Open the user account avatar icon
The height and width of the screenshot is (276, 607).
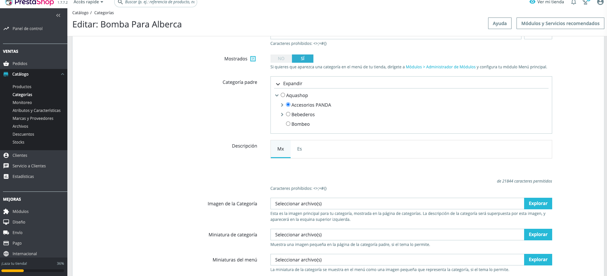coord(600,2)
